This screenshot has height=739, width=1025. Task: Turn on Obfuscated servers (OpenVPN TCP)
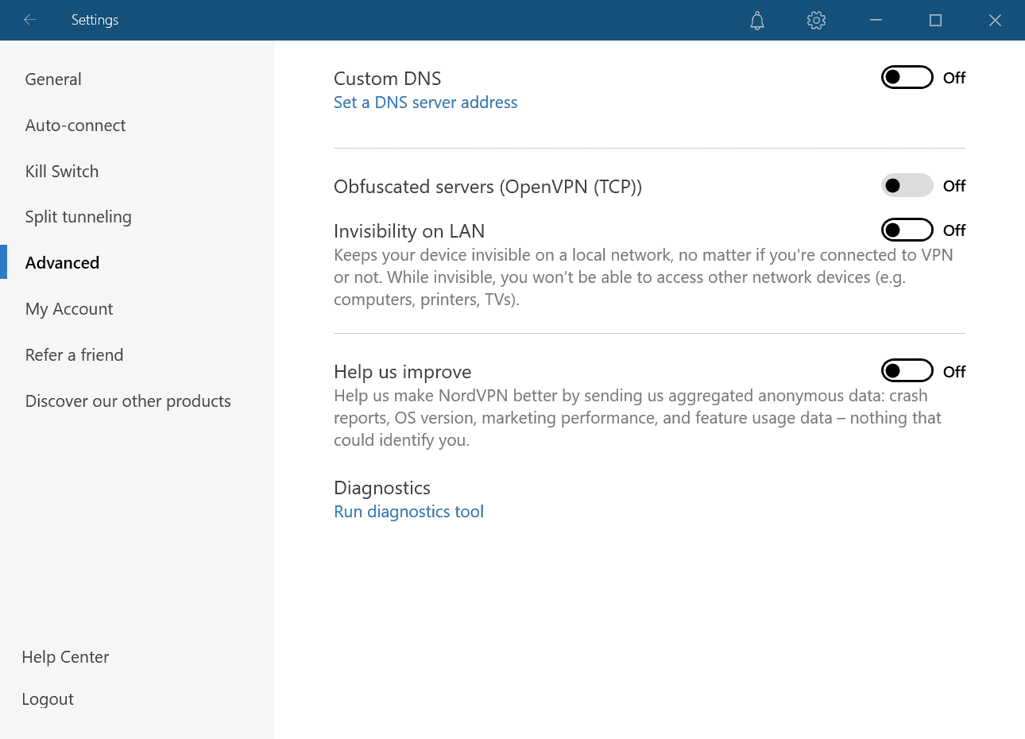(x=907, y=185)
